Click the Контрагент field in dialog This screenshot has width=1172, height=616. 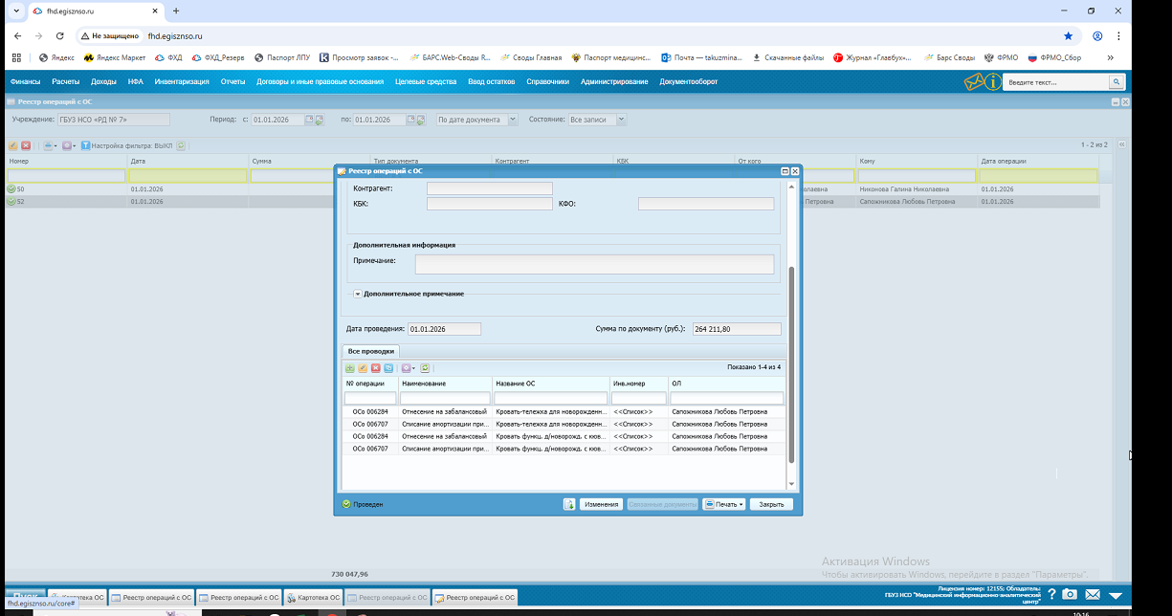point(489,188)
